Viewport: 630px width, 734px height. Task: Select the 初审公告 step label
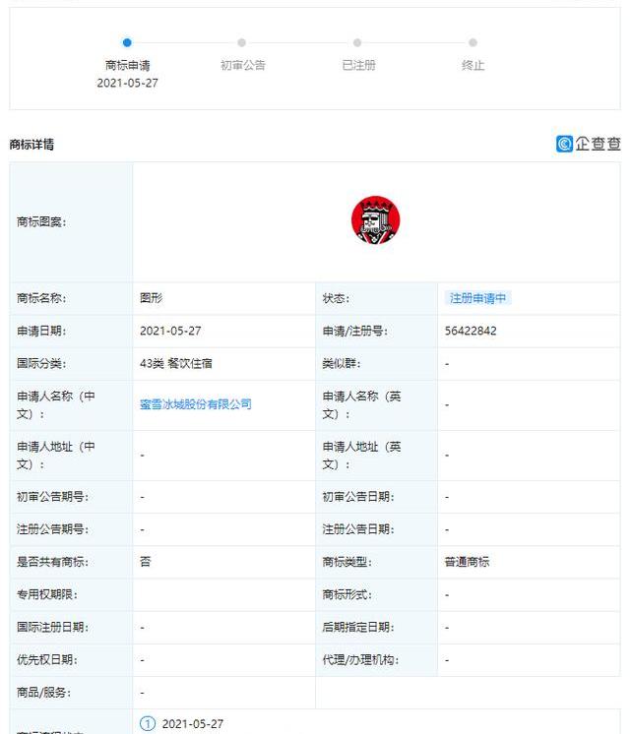click(242, 65)
